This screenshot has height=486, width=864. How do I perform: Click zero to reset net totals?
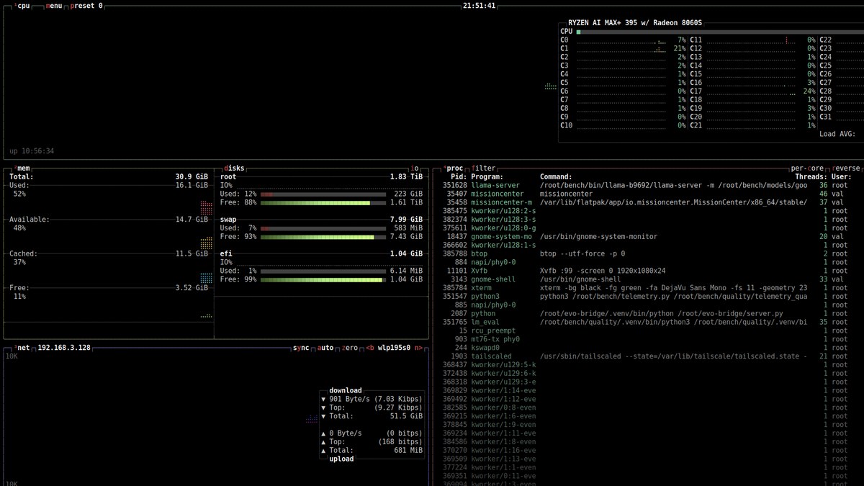(350, 348)
